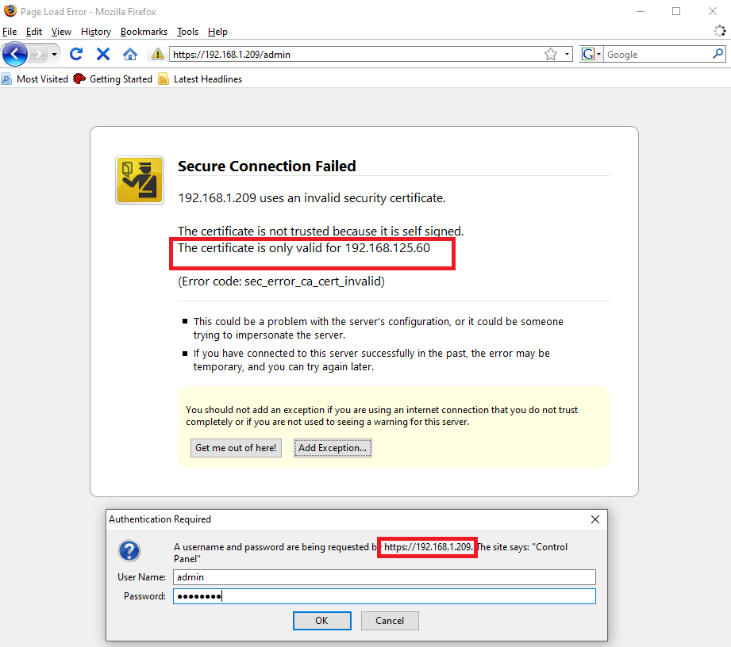Confirm the authentication dialog with OK
The height and width of the screenshot is (647, 731).
321,621
